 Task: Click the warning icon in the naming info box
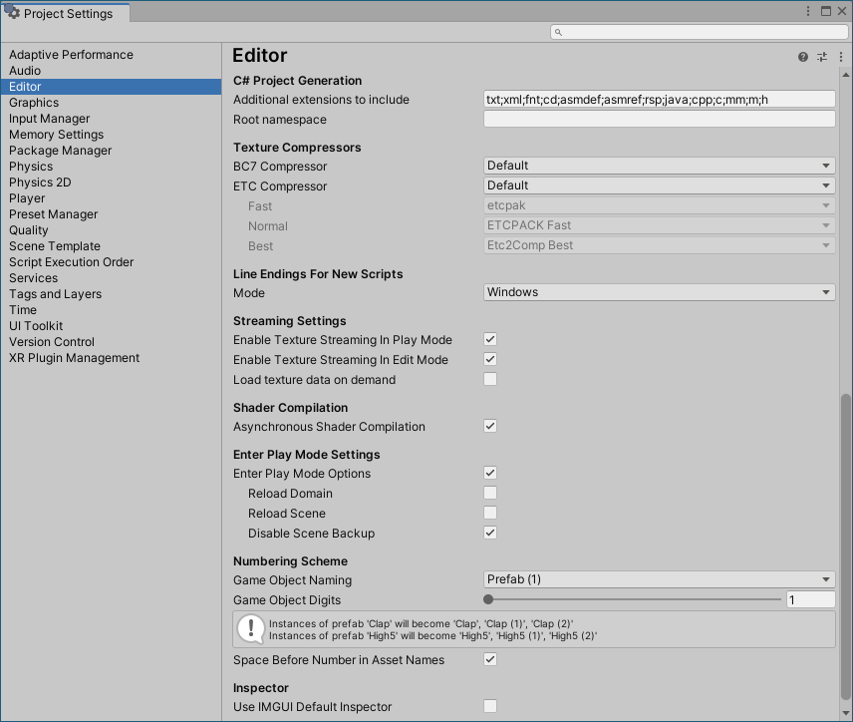pyautogui.click(x=251, y=629)
